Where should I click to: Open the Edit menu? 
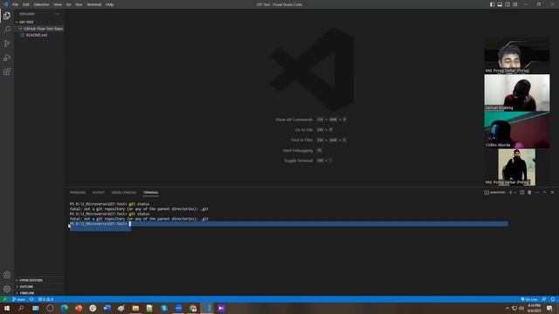tap(26, 4)
